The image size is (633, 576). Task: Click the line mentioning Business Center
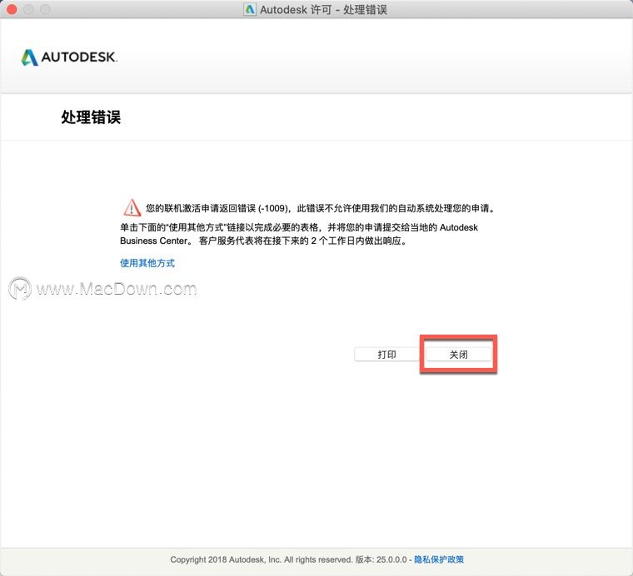point(263,241)
